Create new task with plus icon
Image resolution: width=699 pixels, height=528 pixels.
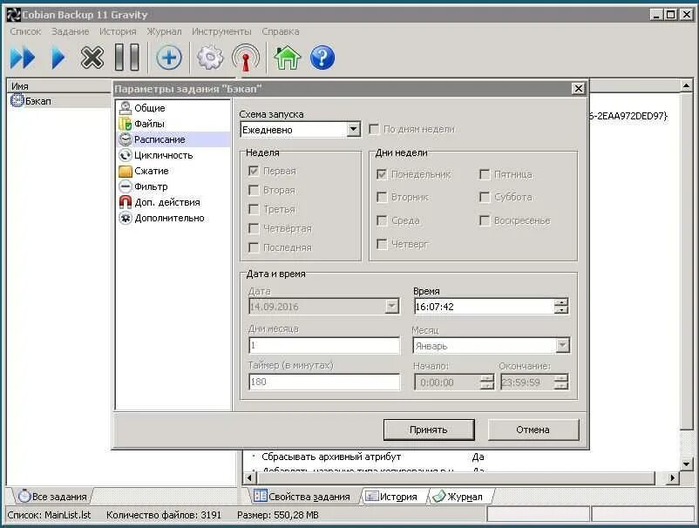point(169,58)
